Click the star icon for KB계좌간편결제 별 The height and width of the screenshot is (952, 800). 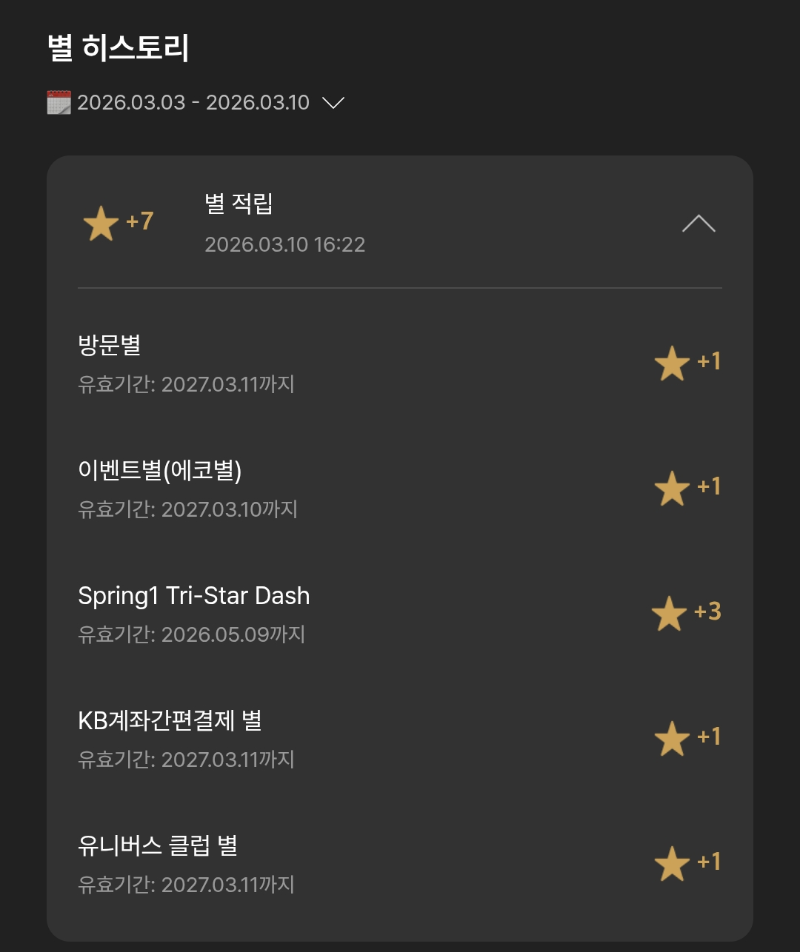point(673,739)
